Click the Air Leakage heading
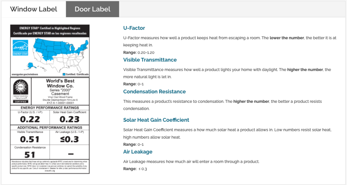 (138, 152)
